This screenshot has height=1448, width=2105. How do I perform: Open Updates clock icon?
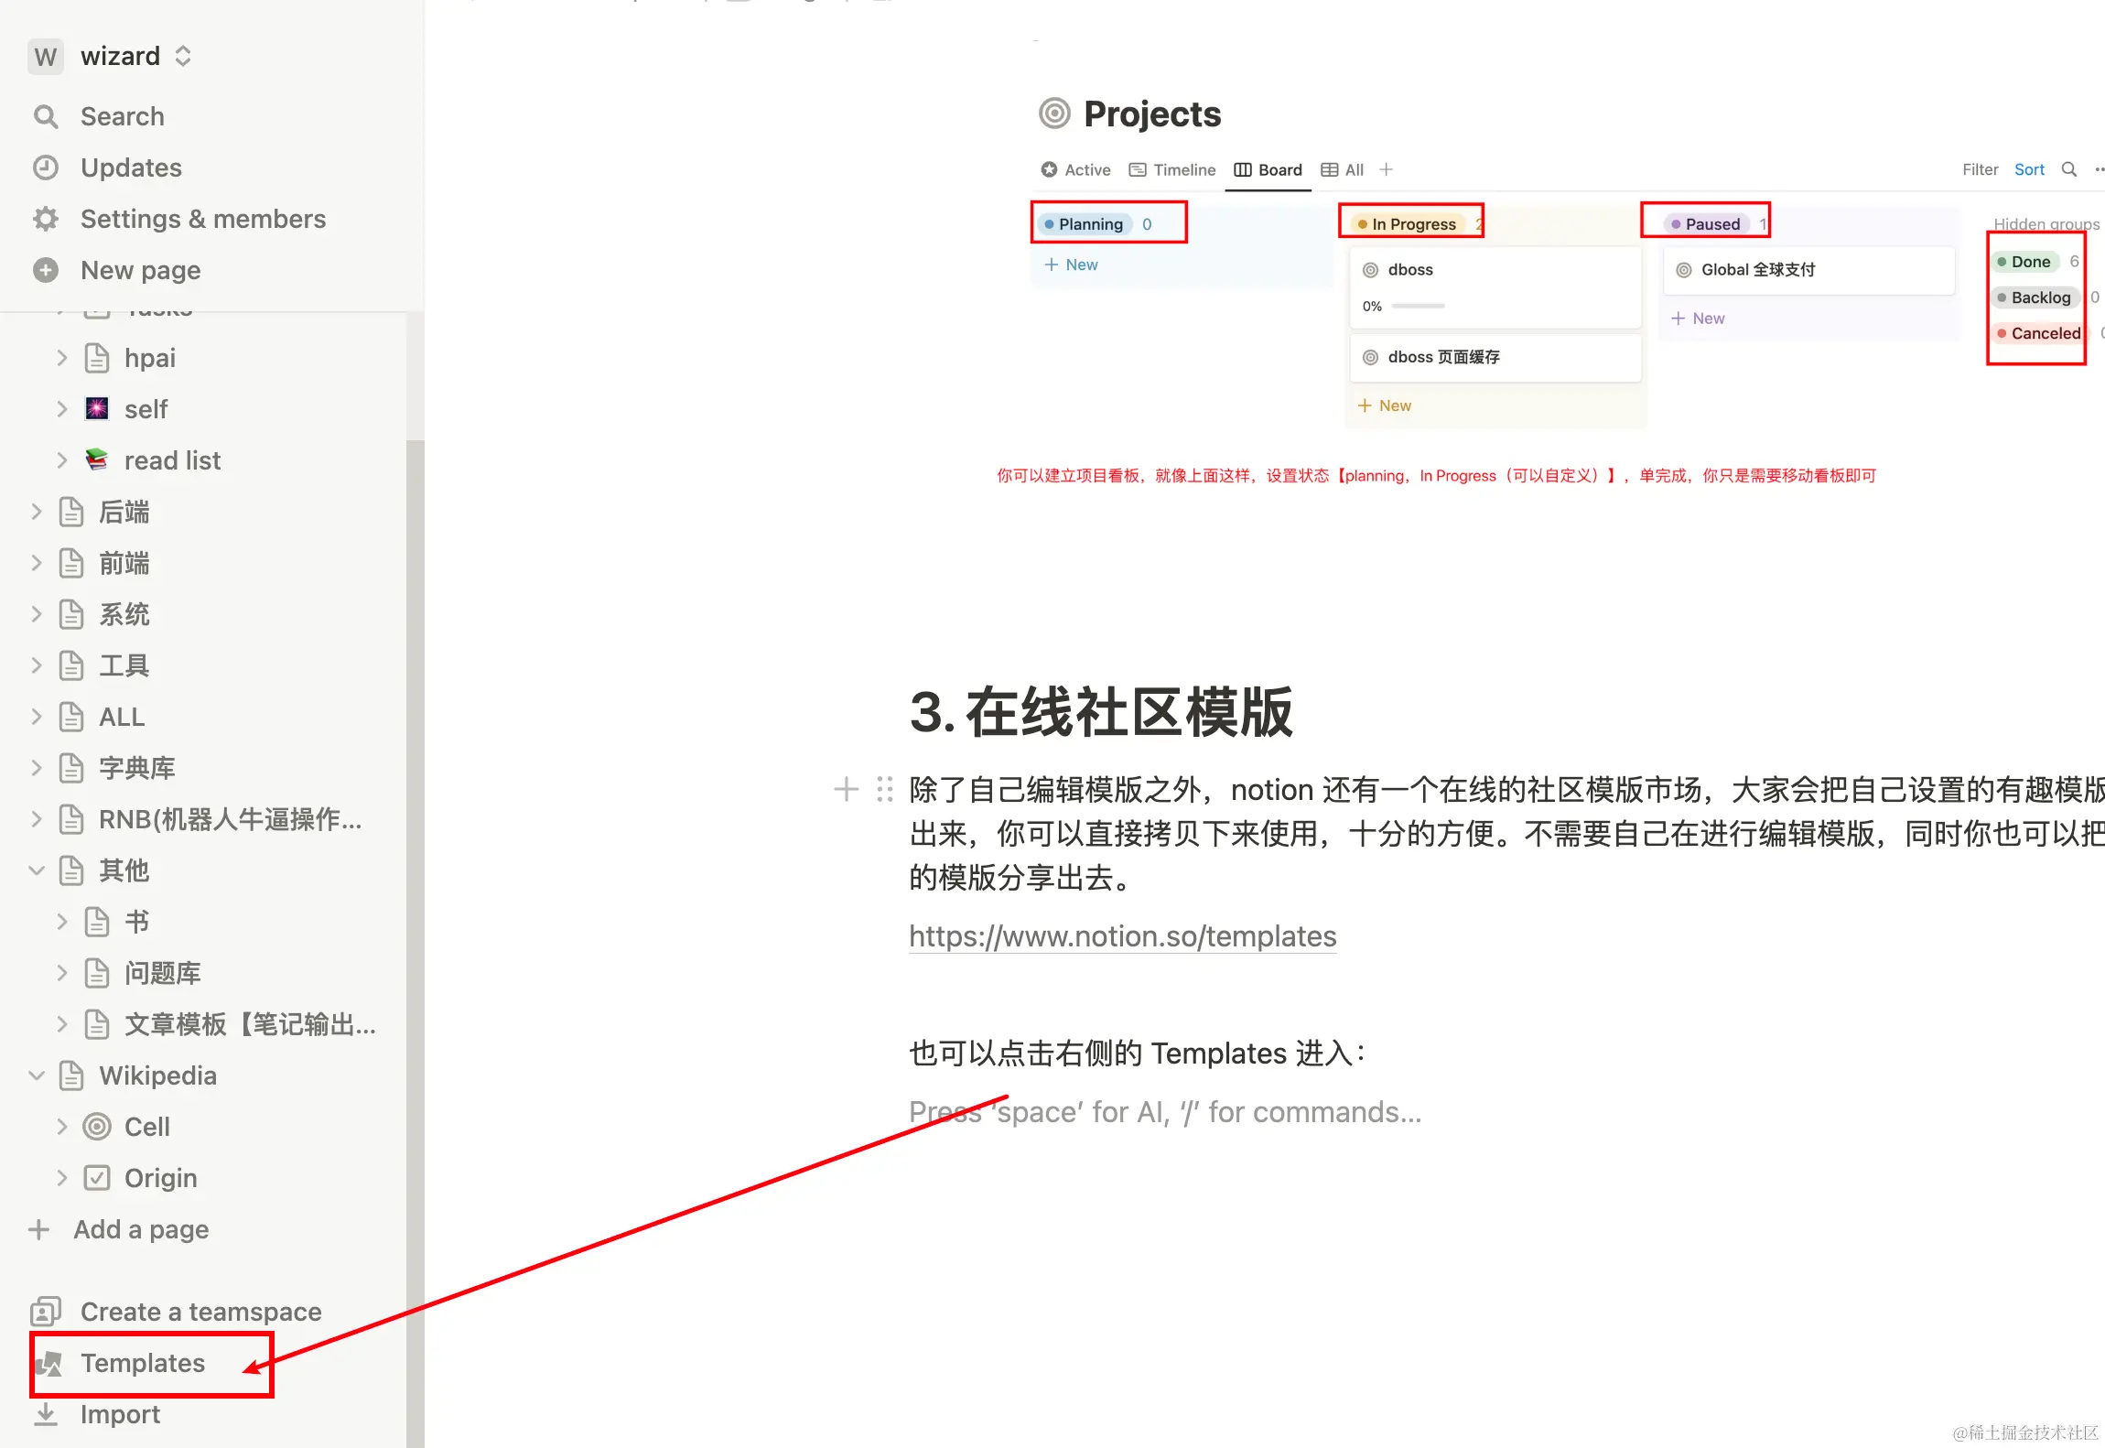[45, 167]
